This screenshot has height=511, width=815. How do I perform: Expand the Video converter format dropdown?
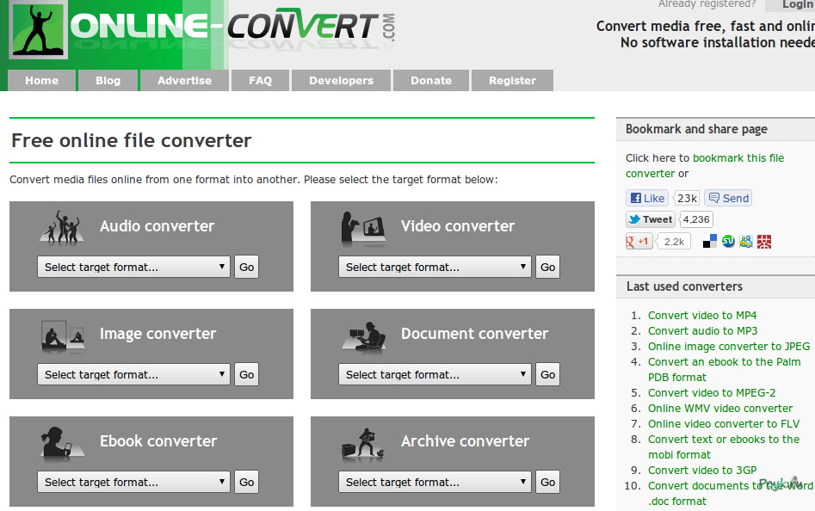435,268
